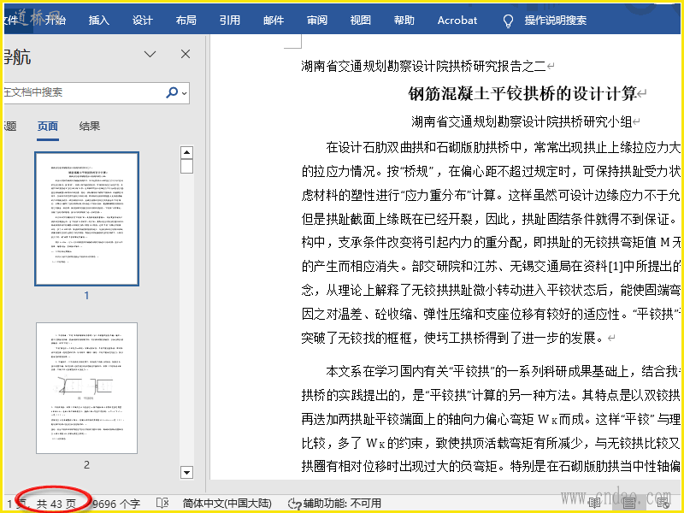Screen dimensions: 684x513
Task: Click scroll down arrow of thumbnail list
Action: tap(186, 472)
